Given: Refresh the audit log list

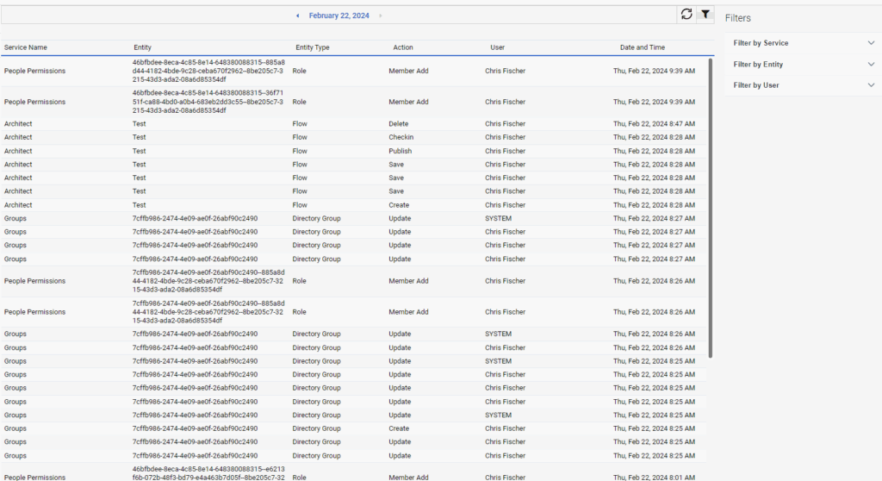Looking at the screenshot, I should (686, 14).
